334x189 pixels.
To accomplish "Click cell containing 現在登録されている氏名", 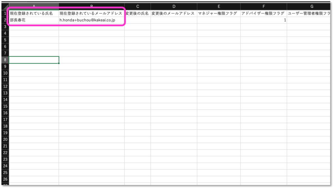I will [x=34, y=13].
